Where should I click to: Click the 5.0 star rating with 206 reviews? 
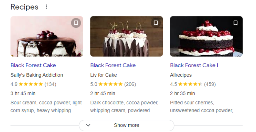(113, 84)
